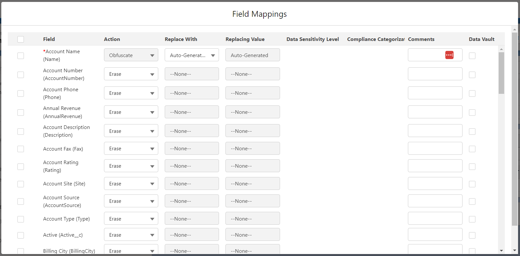Toggle the select-all checkbox in header
The height and width of the screenshot is (256, 520).
21,39
